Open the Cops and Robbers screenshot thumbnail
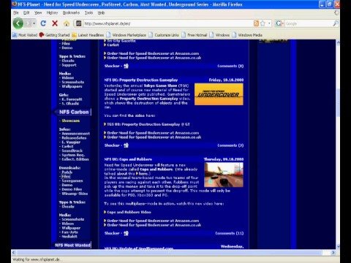This screenshot has height=263, width=351. (224, 175)
